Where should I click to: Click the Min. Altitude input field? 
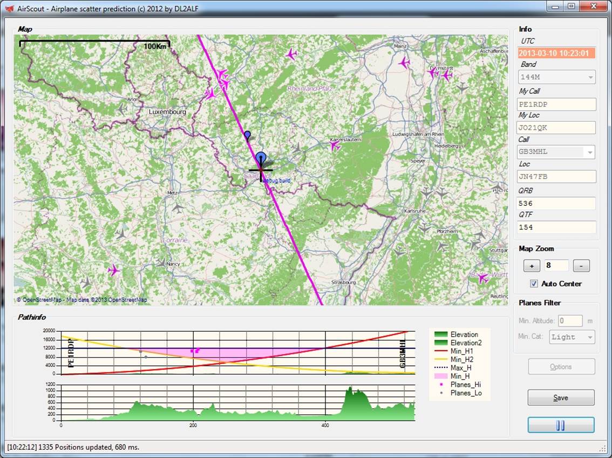click(570, 321)
